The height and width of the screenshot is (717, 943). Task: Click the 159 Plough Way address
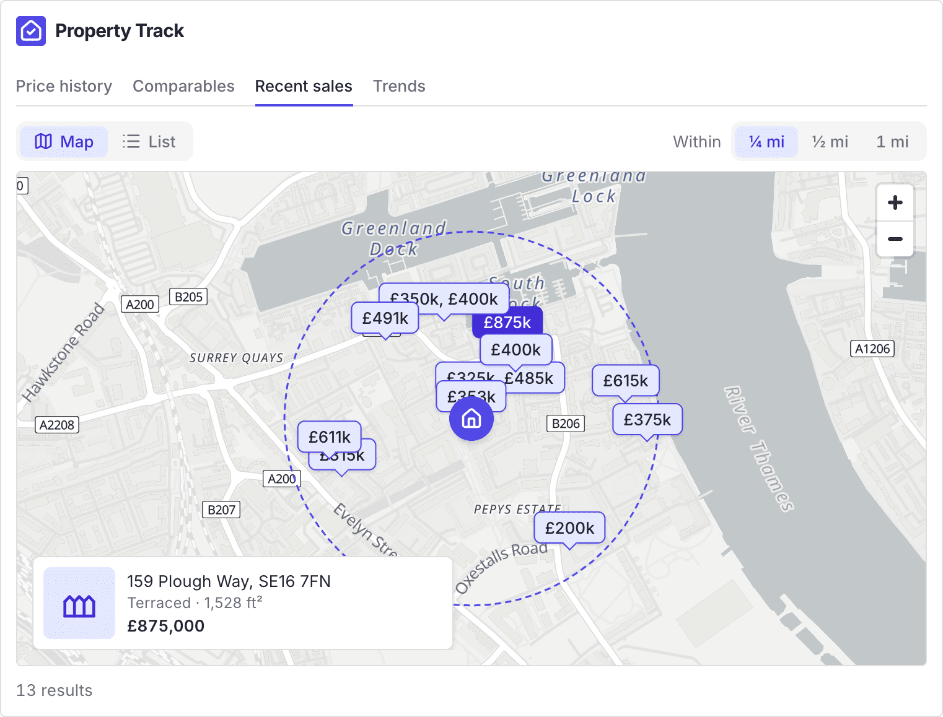coord(229,581)
